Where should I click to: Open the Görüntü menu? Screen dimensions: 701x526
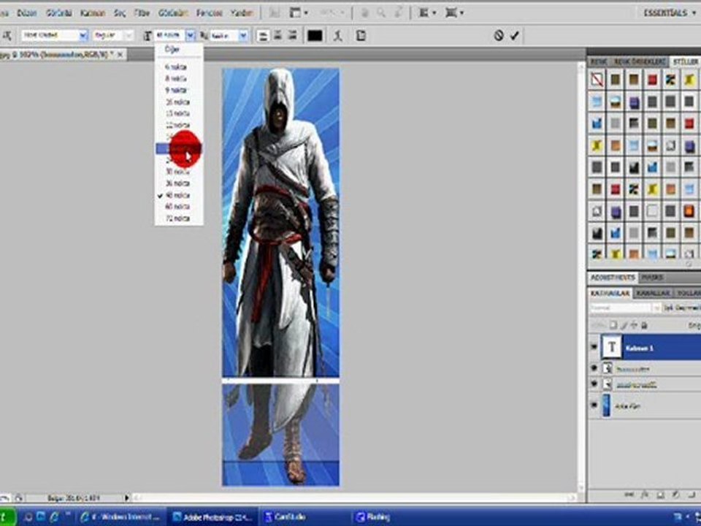pos(58,13)
